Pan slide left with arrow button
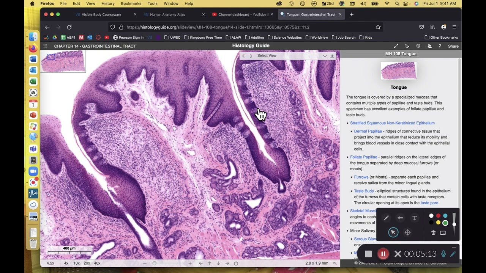The width and height of the screenshot is (486, 273). click(x=200, y=263)
